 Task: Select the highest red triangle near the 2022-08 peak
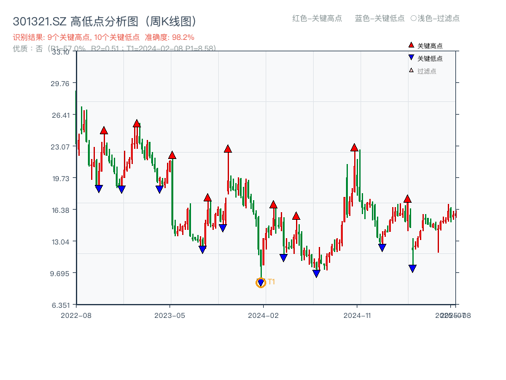pos(104,130)
